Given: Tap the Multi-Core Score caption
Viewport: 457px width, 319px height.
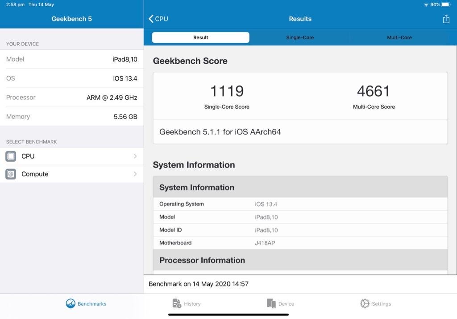Looking at the screenshot, I should click(374, 107).
